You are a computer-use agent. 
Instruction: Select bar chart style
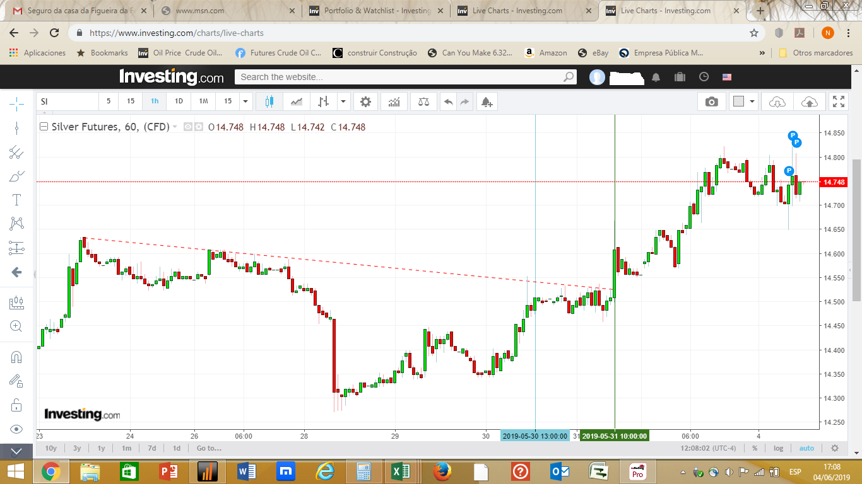point(323,101)
